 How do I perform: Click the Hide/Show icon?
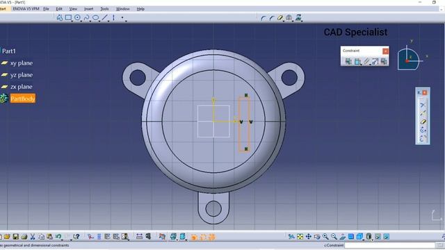click(x=378, y=236)
